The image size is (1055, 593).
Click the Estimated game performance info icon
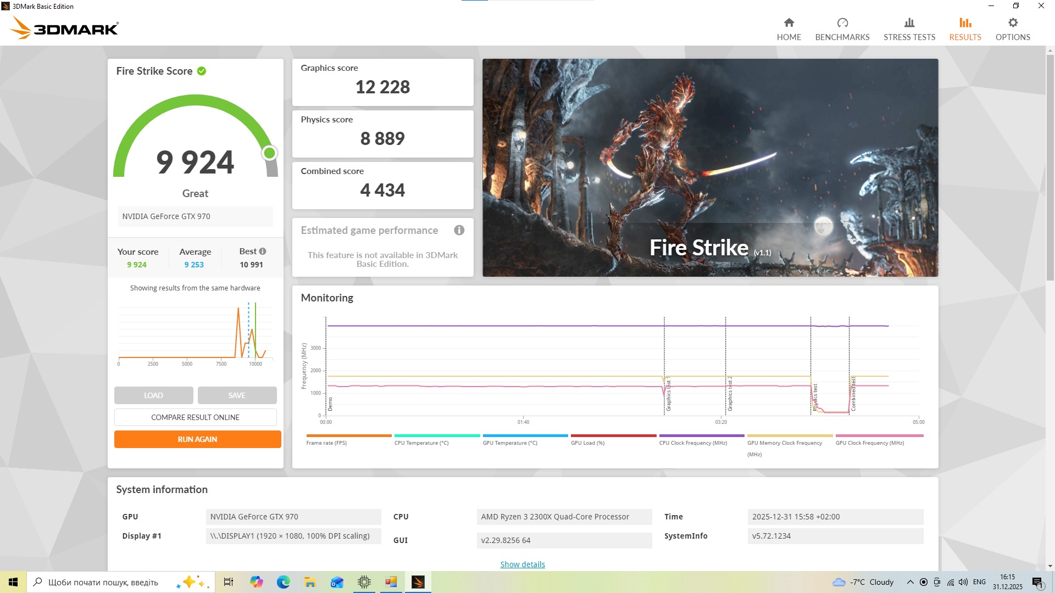(x=459, y=231)
